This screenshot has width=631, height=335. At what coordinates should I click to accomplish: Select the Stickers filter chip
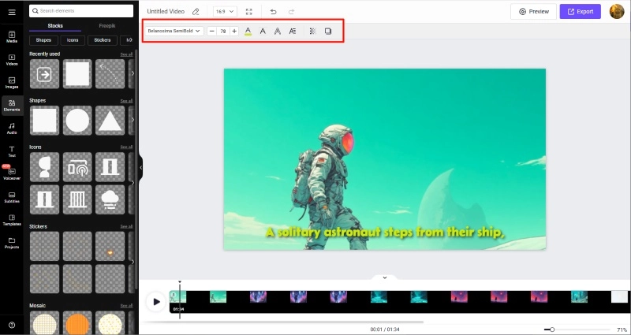(x=103, y=40)
